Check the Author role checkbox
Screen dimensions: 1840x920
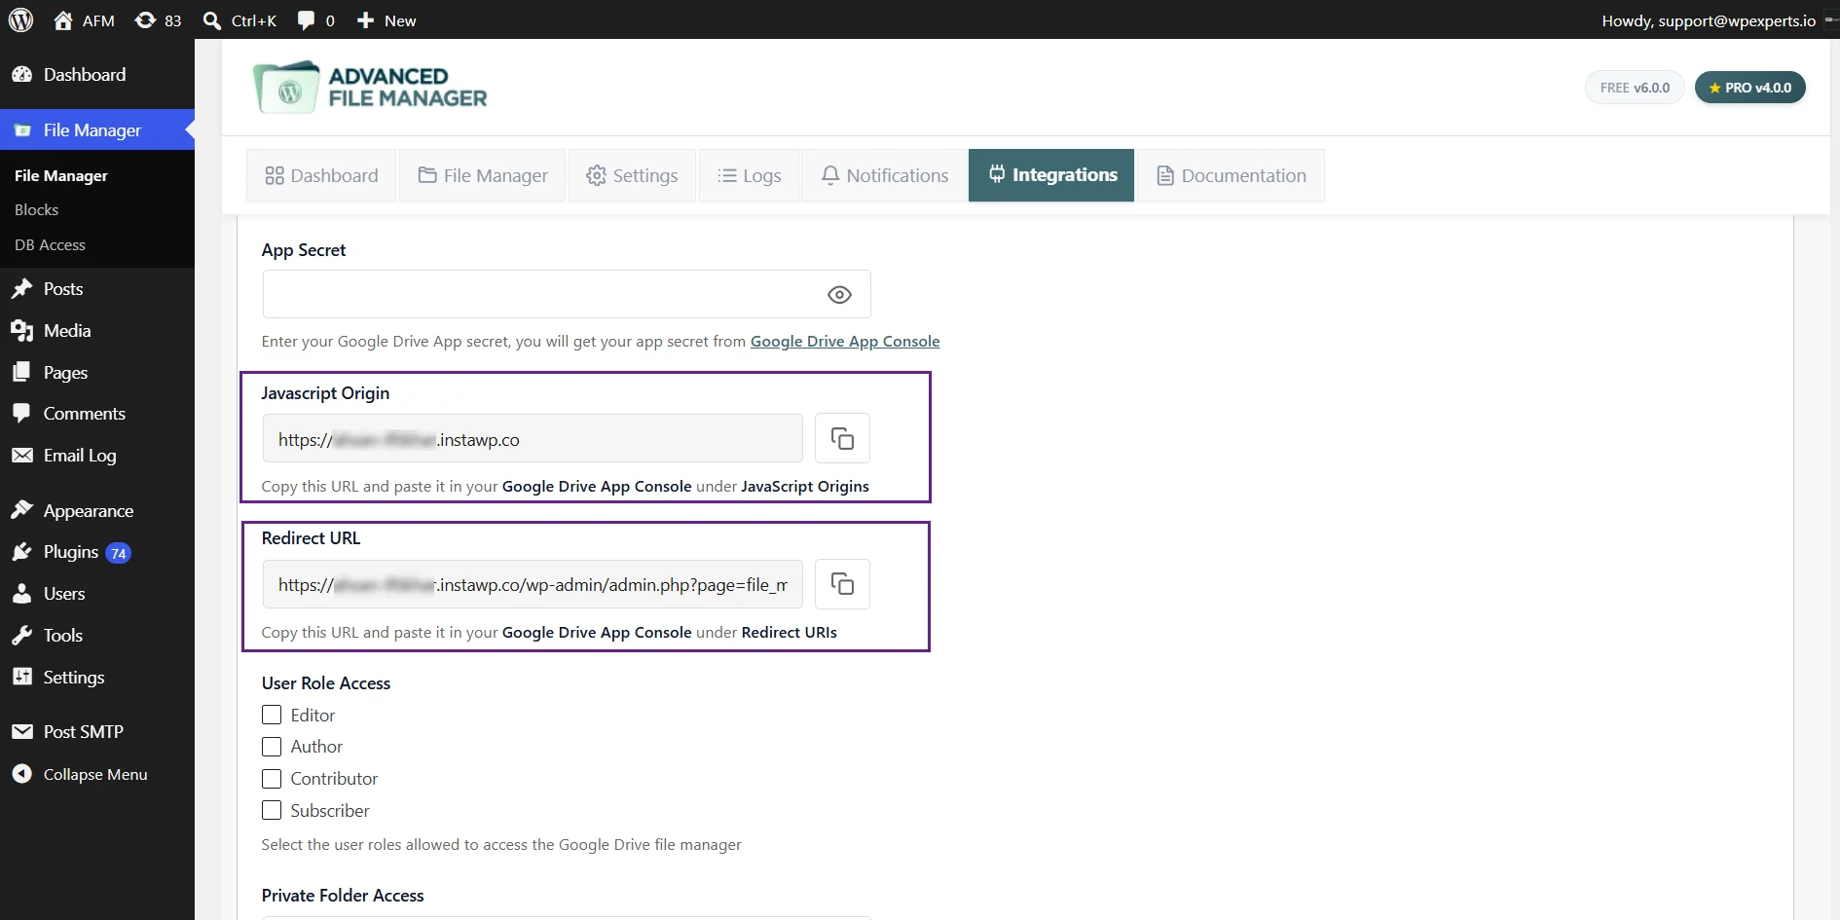[x=272, y=747]
